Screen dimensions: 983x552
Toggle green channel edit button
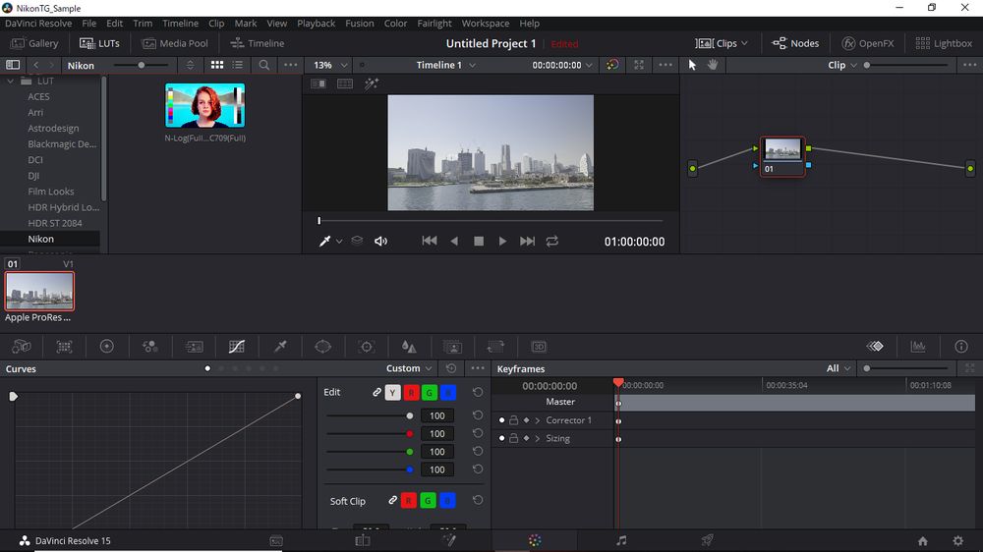click(x=430, y=393)
